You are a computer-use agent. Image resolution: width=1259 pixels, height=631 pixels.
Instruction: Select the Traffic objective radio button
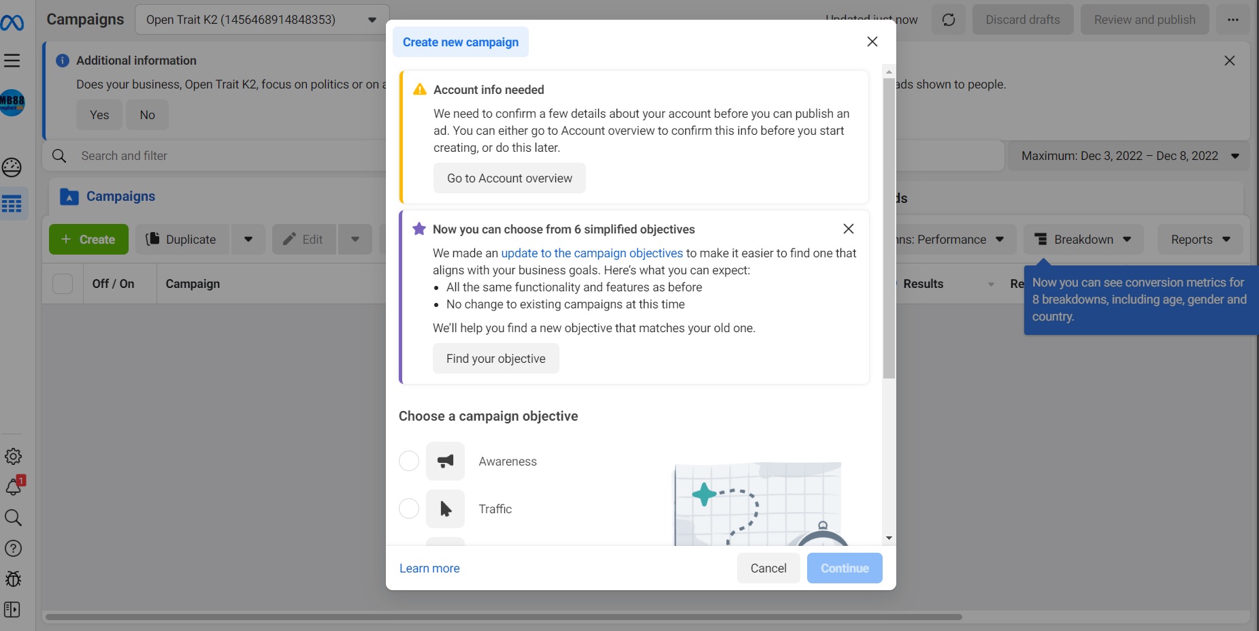click(x=409, y=508)
